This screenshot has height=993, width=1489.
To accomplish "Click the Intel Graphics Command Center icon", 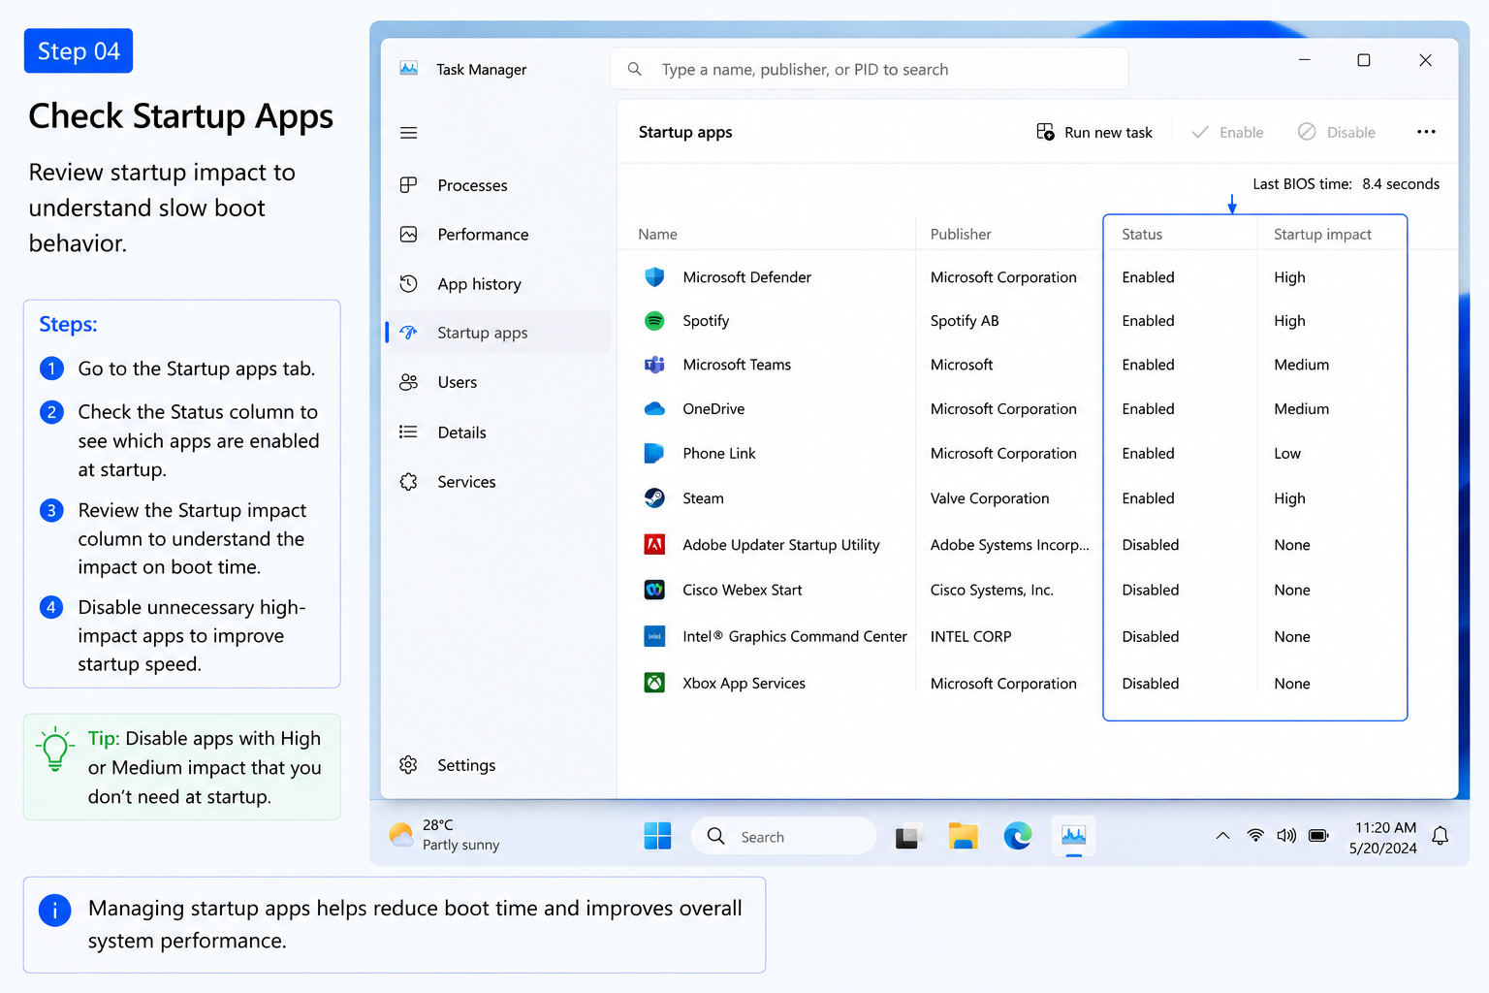I will (x=654, y=636).
